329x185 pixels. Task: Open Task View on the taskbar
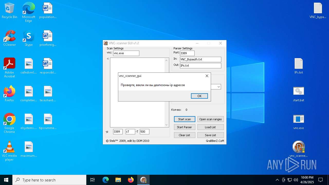coord(93,180)
